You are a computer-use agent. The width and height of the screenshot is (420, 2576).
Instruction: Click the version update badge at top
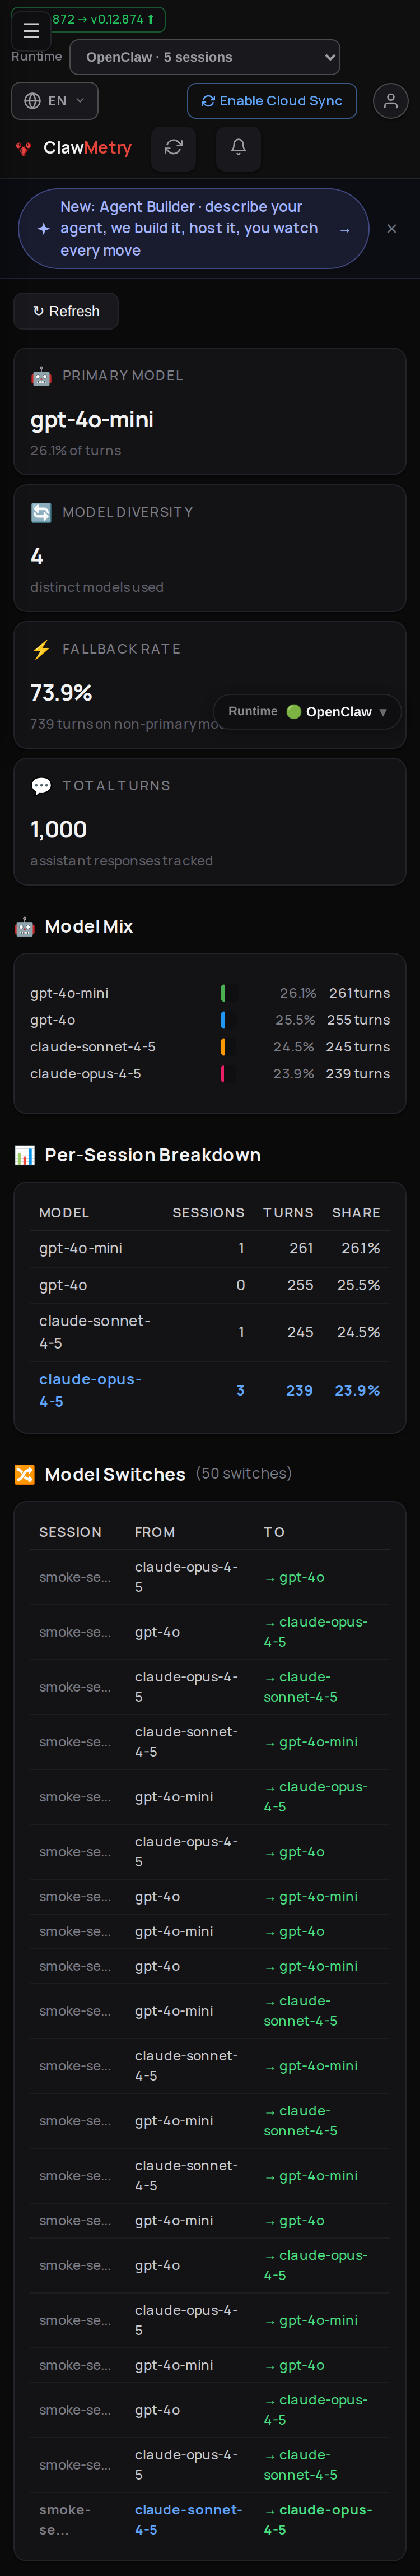coord(103,19)
